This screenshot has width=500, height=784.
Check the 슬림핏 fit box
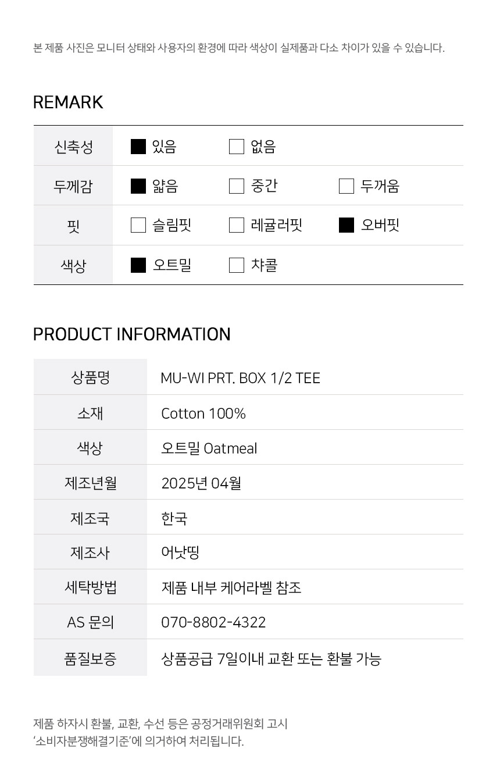click(138, 225)
